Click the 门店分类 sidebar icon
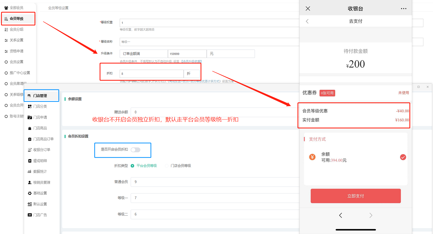The height and width of the screenshot is (234, 433). (x=30, y=106)
